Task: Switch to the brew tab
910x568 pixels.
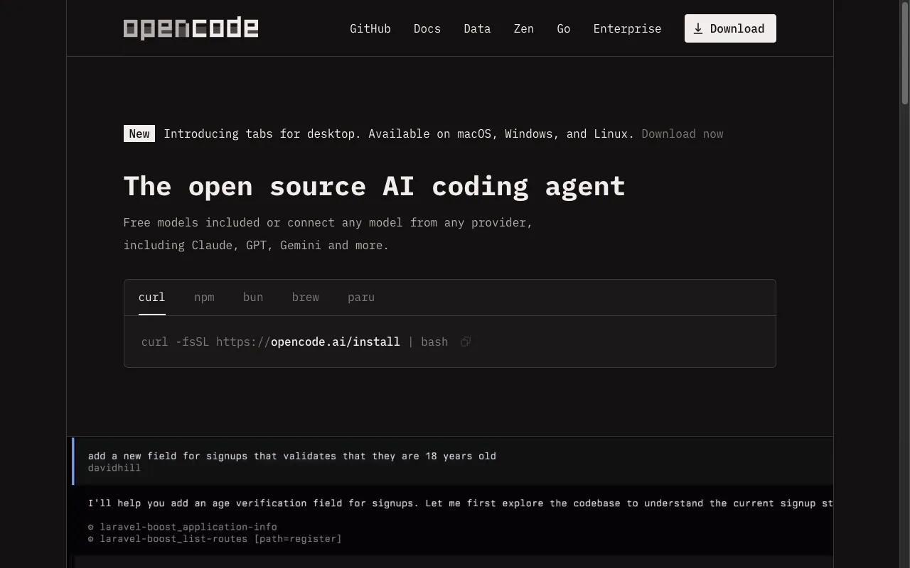Action: 305,297
